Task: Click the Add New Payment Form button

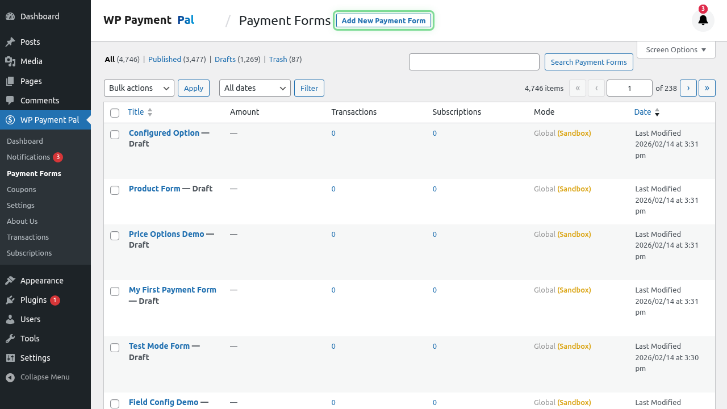Action: (x=384, y=20)
